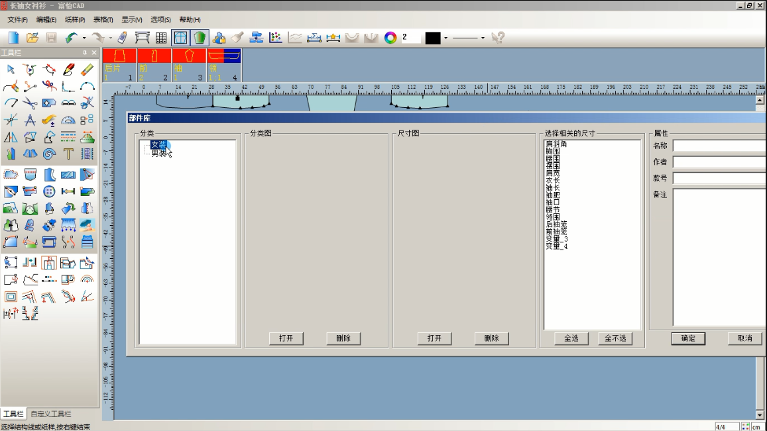Click the 名称 input field
The width and height of the screenshot is (767, 431).
pos(719,146)
